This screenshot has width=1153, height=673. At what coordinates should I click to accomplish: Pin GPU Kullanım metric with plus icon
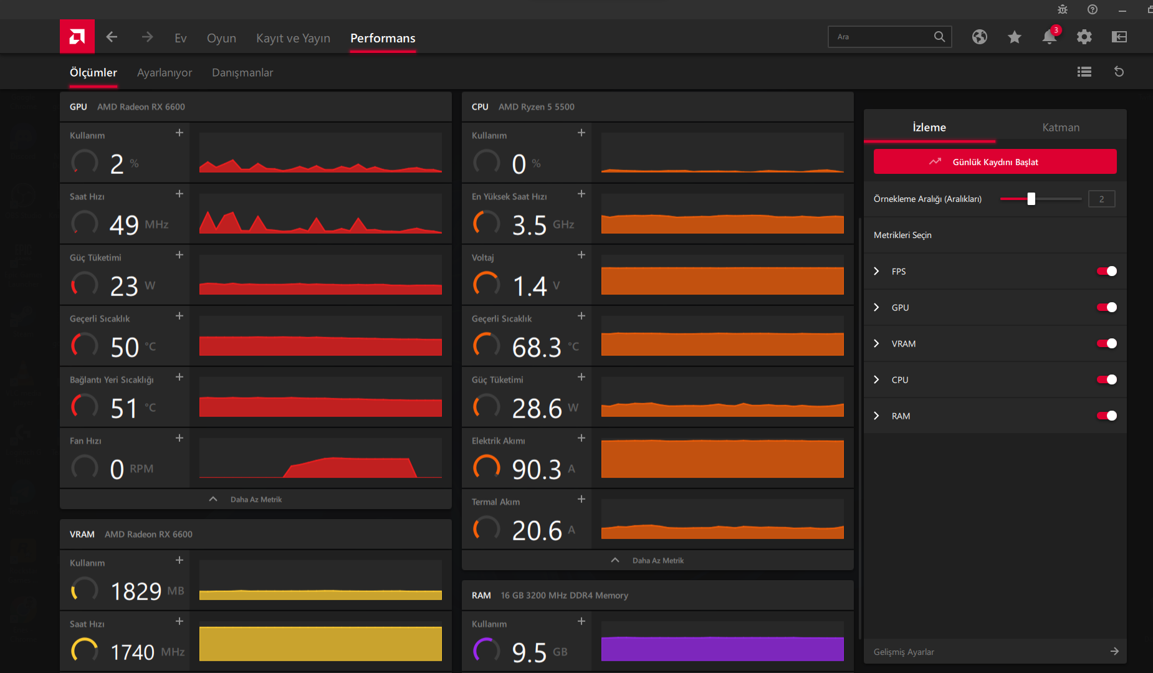pyautogui.click(x=179, y=133)
